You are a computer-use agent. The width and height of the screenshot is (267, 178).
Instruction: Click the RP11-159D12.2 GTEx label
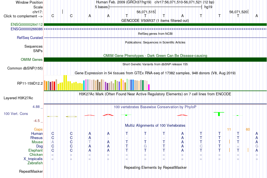tap(30, 84)
